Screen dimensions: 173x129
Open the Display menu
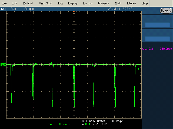pyautogui.click(x=73, y=3)
